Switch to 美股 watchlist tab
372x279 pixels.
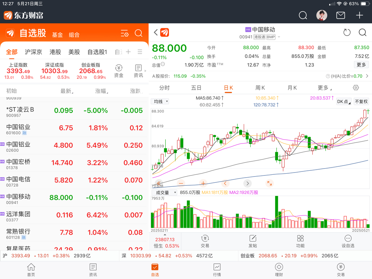click(x=74, y=52)
